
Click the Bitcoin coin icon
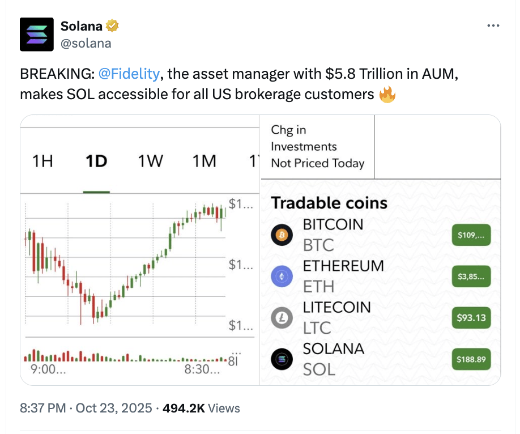[282, 234]
